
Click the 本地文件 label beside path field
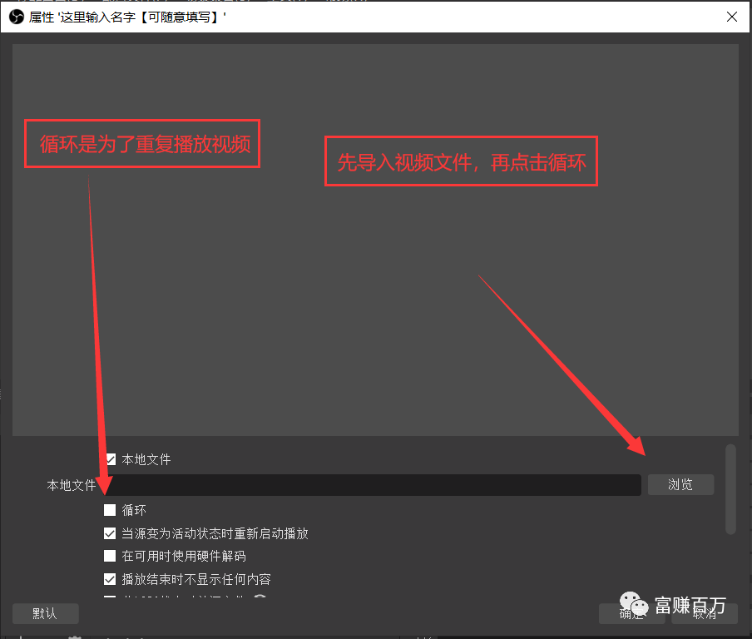point(72,485)
